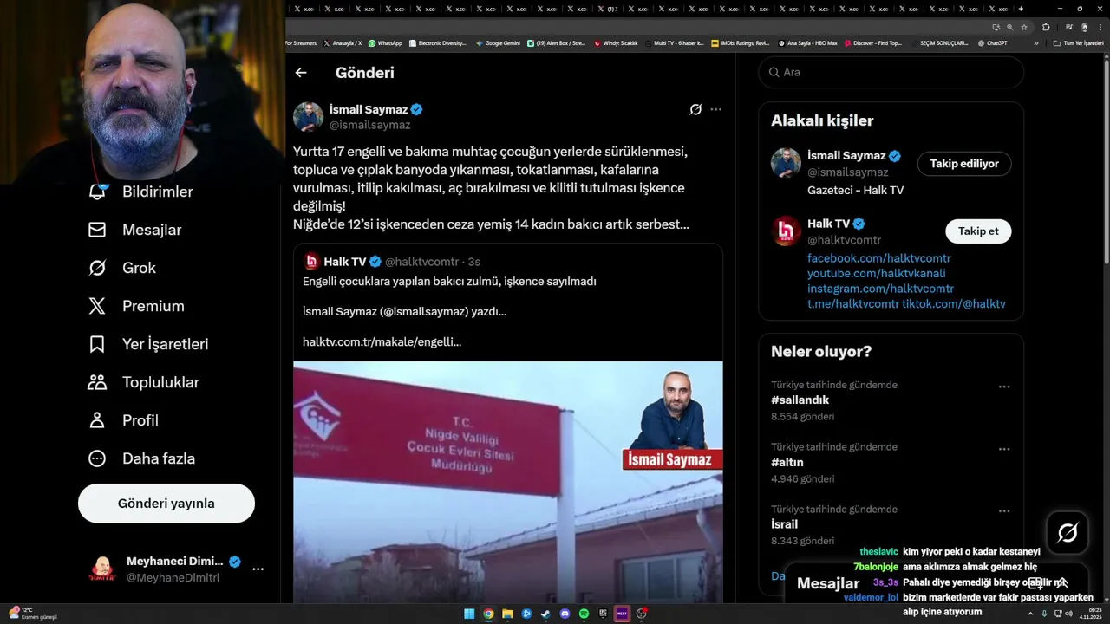This screenshot has width=1110, height=624.
Task: Open Daha fazla menu in sidebar
Action: 140,458
